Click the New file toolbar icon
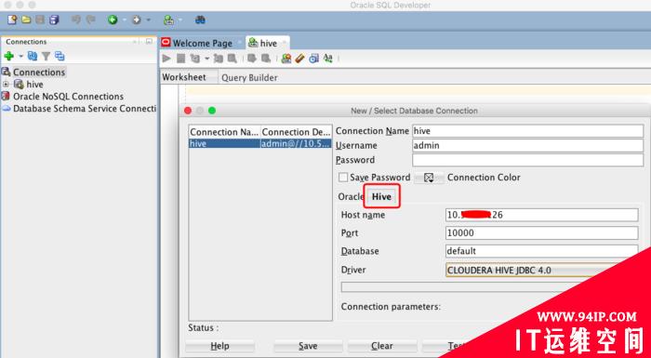This screenshot has height=358, width=651. [x=12, y=20]
